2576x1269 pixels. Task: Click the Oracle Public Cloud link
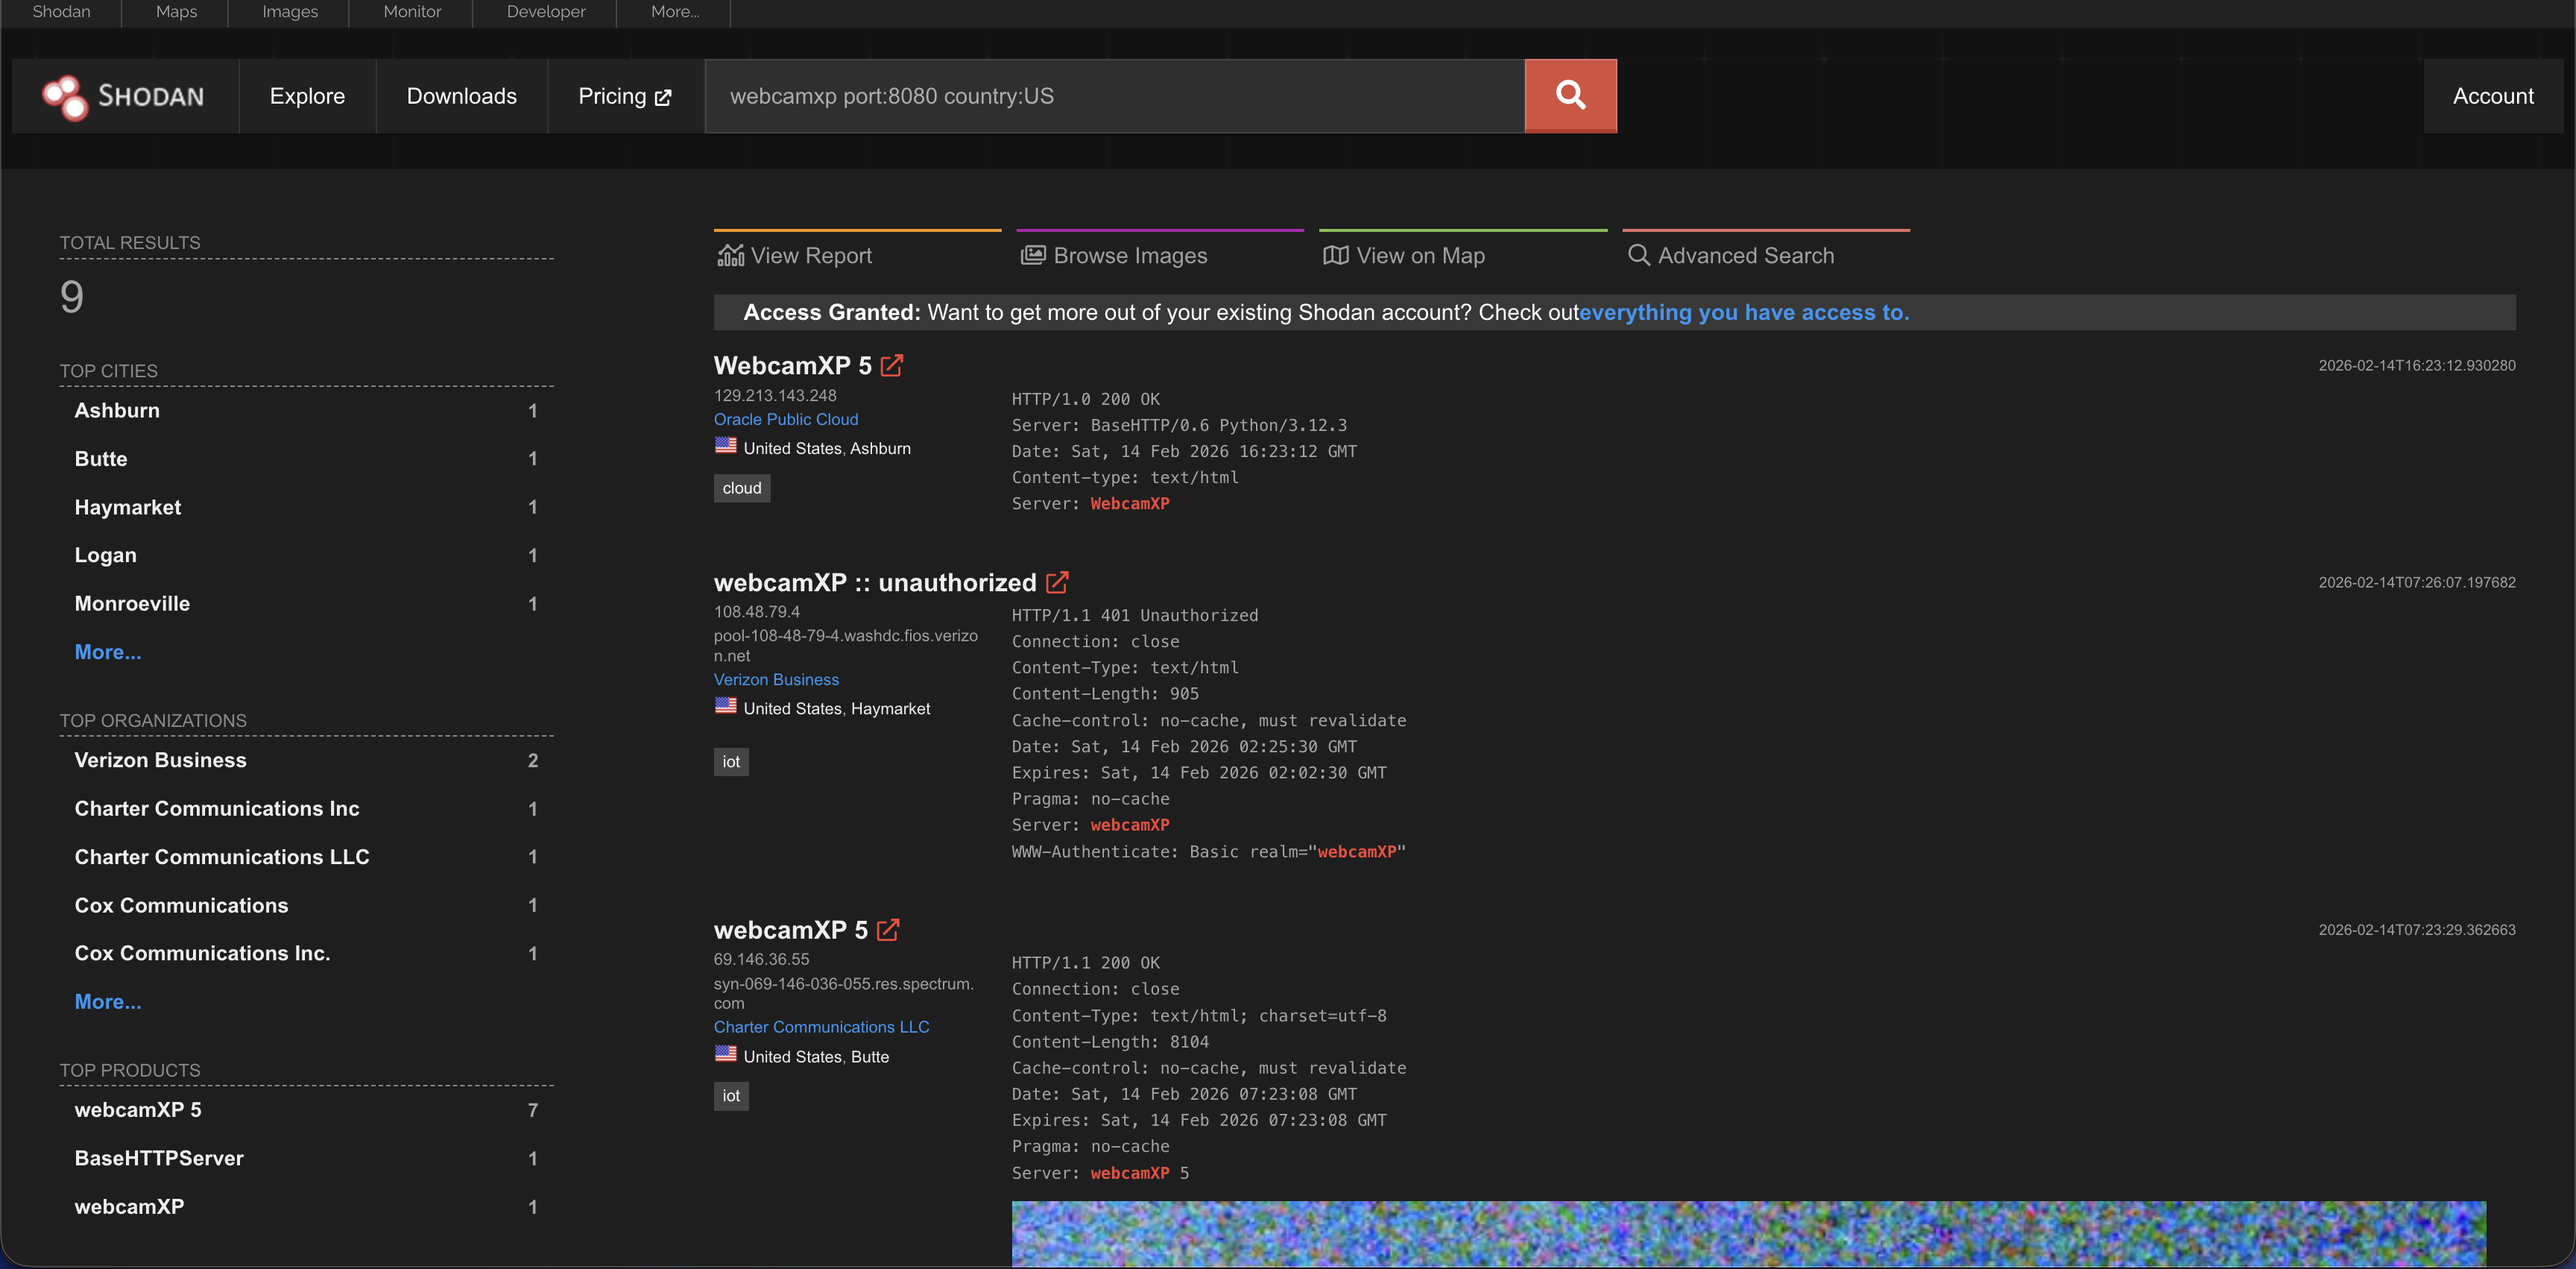click(786, 420)
